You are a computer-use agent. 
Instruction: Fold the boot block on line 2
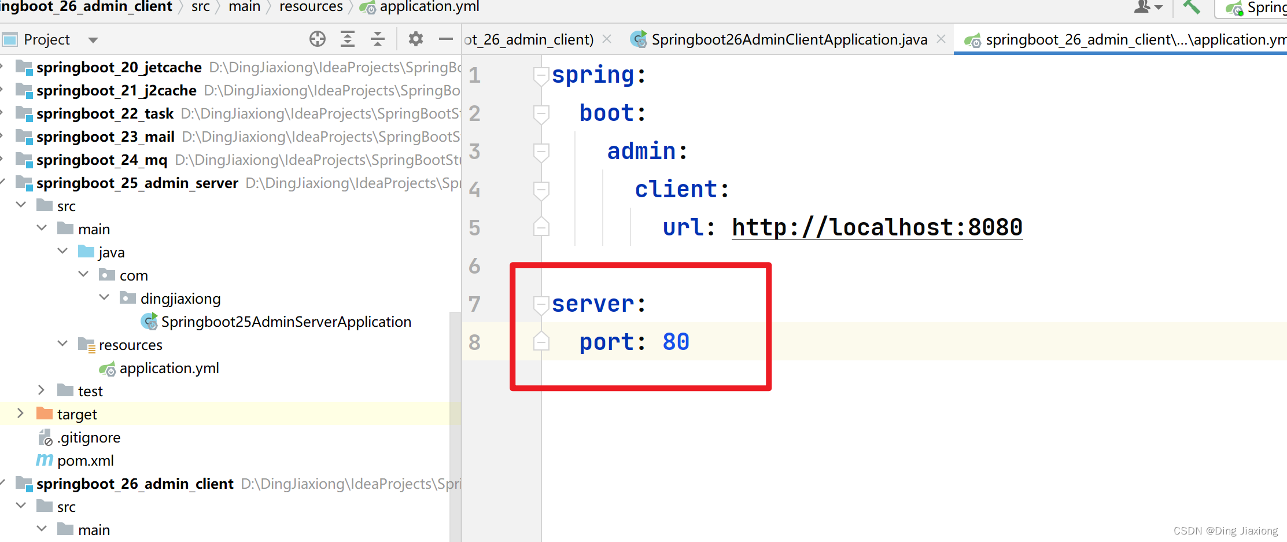pyautogui.click(x=541, y=114)
